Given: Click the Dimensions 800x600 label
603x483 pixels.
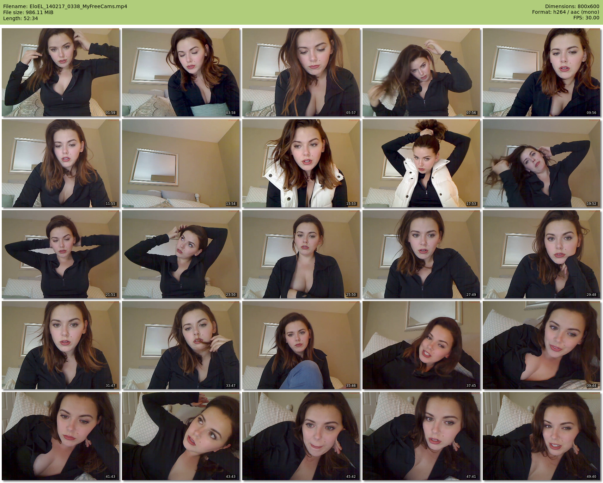Looking at the screenshot, I should [x=572, y=6].
